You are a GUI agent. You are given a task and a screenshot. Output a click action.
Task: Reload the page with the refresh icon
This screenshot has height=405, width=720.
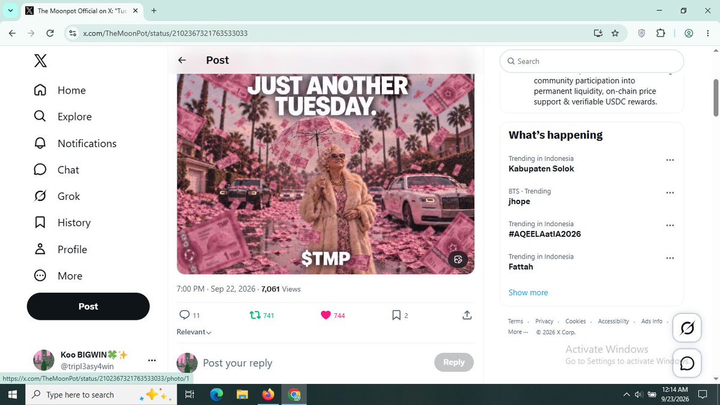point(50,34)
